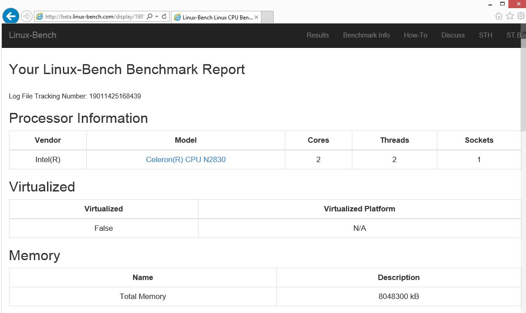Refresh the page with the reload icon
The width and height of the screenshot is (526, 313).
coord(164,17)
